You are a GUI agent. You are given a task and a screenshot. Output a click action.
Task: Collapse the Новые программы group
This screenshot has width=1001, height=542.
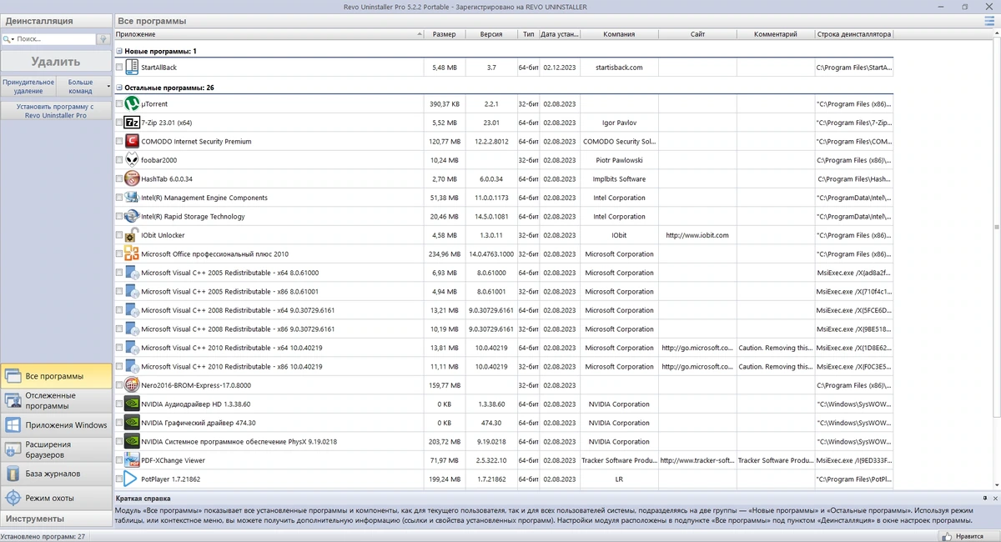[x=118, y=52]
